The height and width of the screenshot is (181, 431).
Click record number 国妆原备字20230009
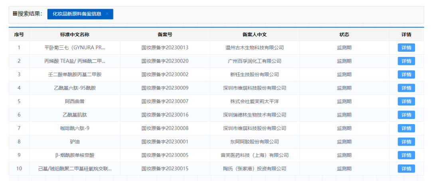point(165,88)
